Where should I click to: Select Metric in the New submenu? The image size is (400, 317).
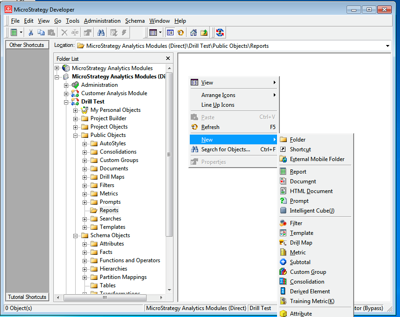coord(297,252)
